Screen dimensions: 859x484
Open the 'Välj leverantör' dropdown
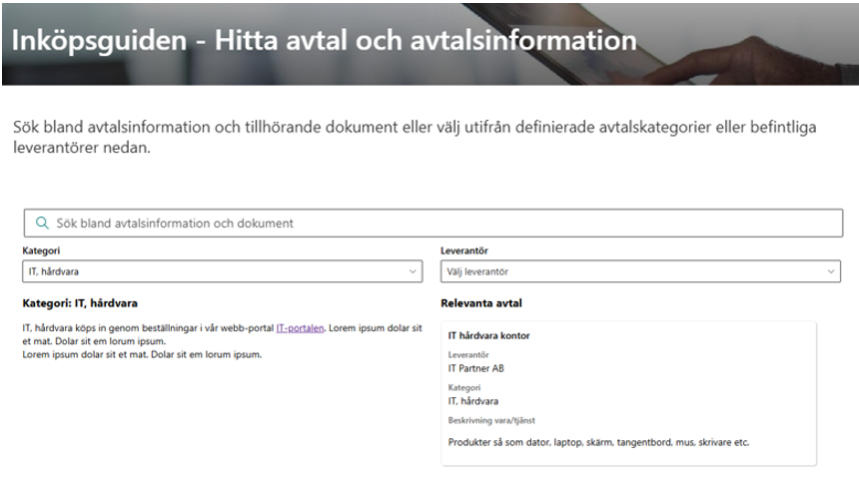click(x=640, y=271)
